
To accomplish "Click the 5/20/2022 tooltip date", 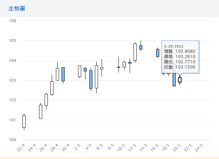I will coord(173,46).
